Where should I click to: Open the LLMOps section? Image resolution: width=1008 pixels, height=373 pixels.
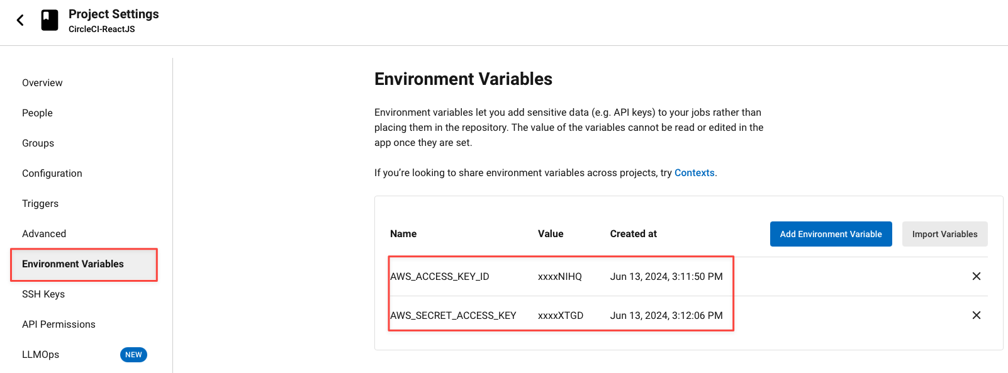tap(41, 355)
